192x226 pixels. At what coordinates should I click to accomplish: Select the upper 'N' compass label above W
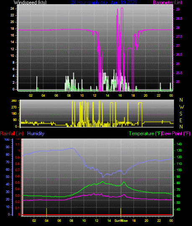[181, 100]
